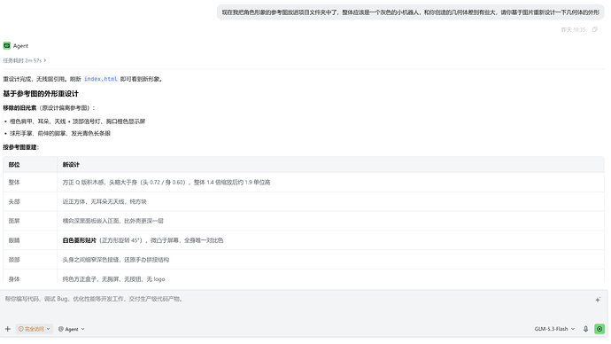Click the 重设计完成 summary sentence
The width and height of the screenshot is (611, 344).
[82, 79]
